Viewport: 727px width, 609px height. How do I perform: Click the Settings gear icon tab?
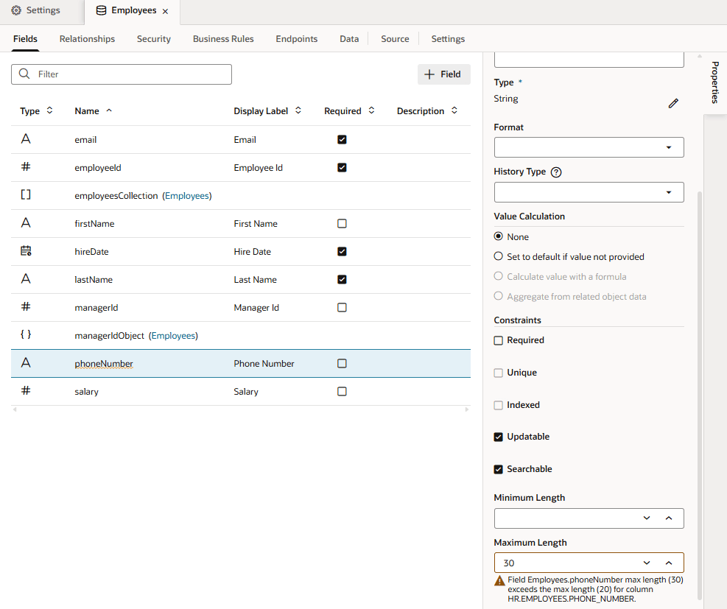click(16, 10)
